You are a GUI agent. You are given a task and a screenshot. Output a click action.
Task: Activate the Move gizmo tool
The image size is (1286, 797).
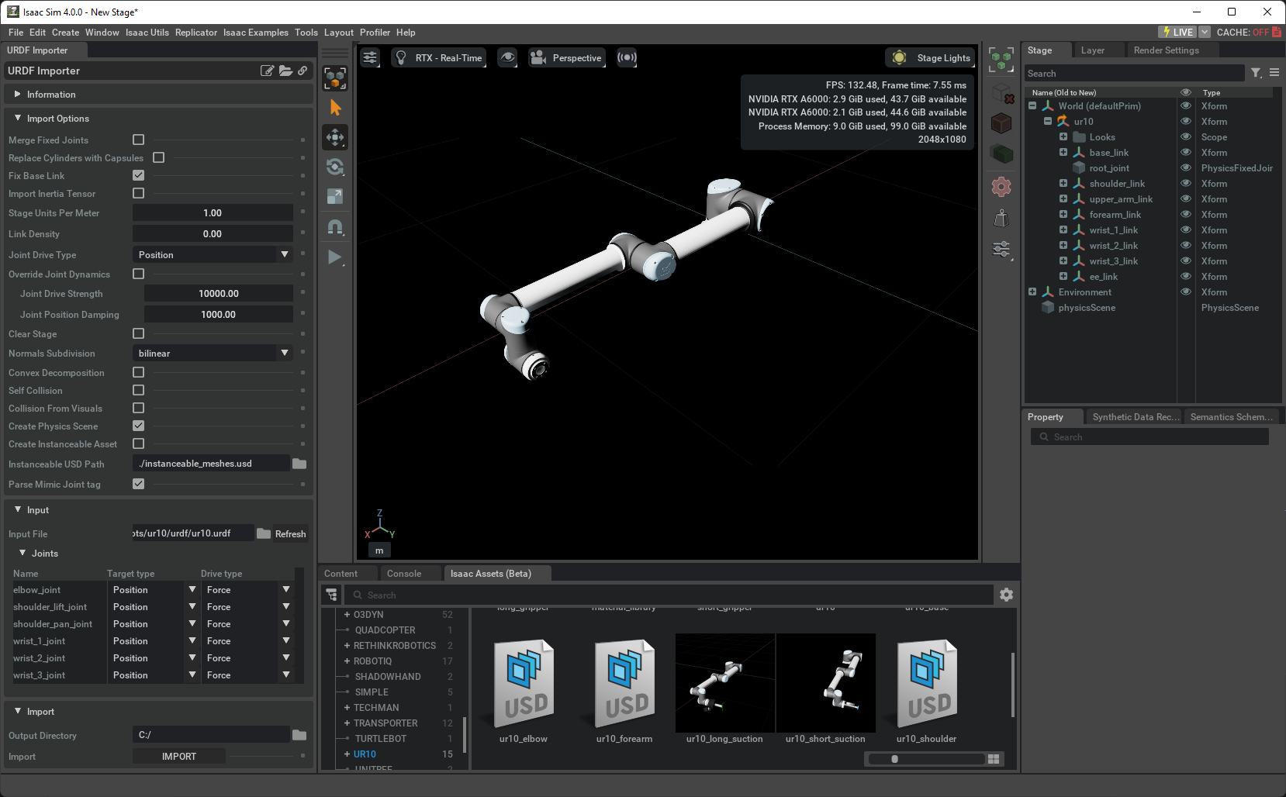point(335,137)
